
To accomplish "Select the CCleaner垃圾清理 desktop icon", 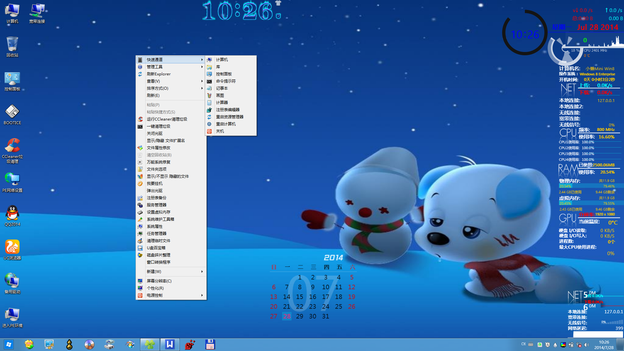I will pos(12,150).
